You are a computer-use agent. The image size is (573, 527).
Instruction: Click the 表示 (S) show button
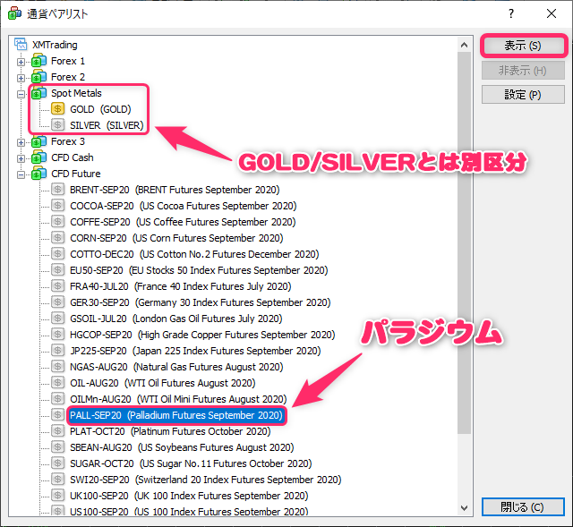tap(523, 46)
